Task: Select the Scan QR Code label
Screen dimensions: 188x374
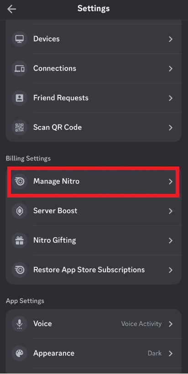Action: click(x=57, y=127)
